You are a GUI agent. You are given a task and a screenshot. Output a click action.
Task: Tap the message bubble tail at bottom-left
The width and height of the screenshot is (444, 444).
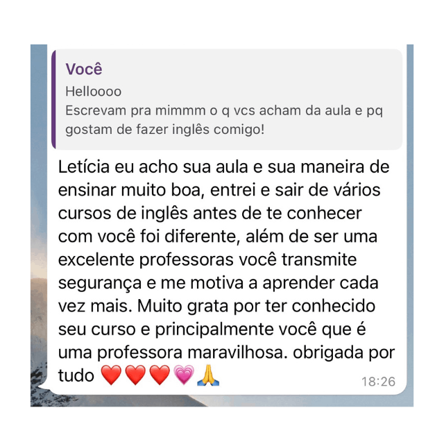pos(43,388)
